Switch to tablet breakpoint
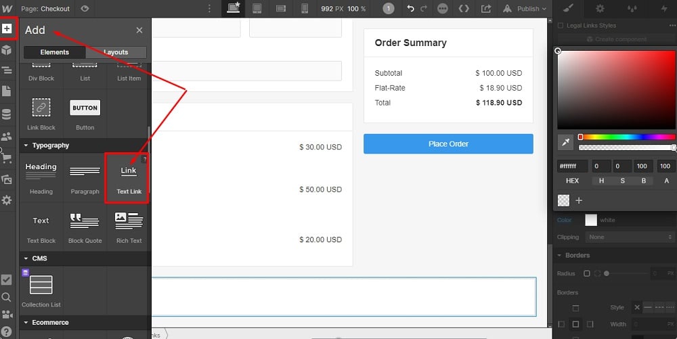 tap(257, 9)
